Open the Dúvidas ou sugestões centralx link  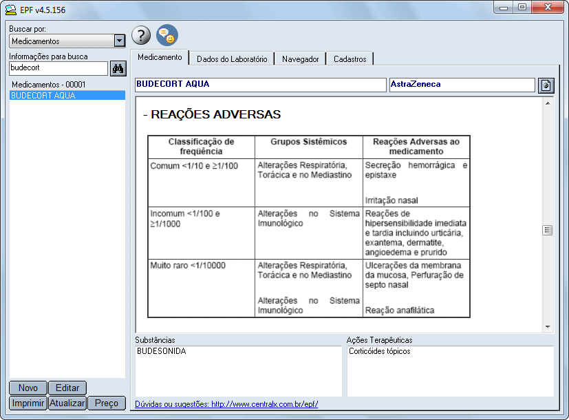(x=226, y=404)
